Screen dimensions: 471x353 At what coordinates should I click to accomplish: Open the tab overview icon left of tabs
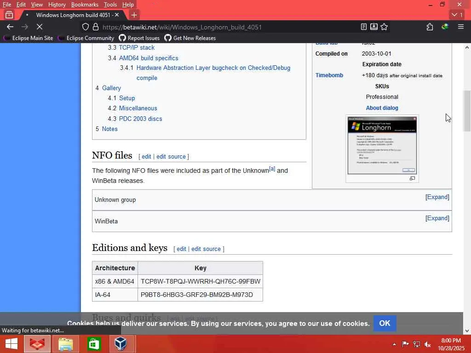pos(9,15)
